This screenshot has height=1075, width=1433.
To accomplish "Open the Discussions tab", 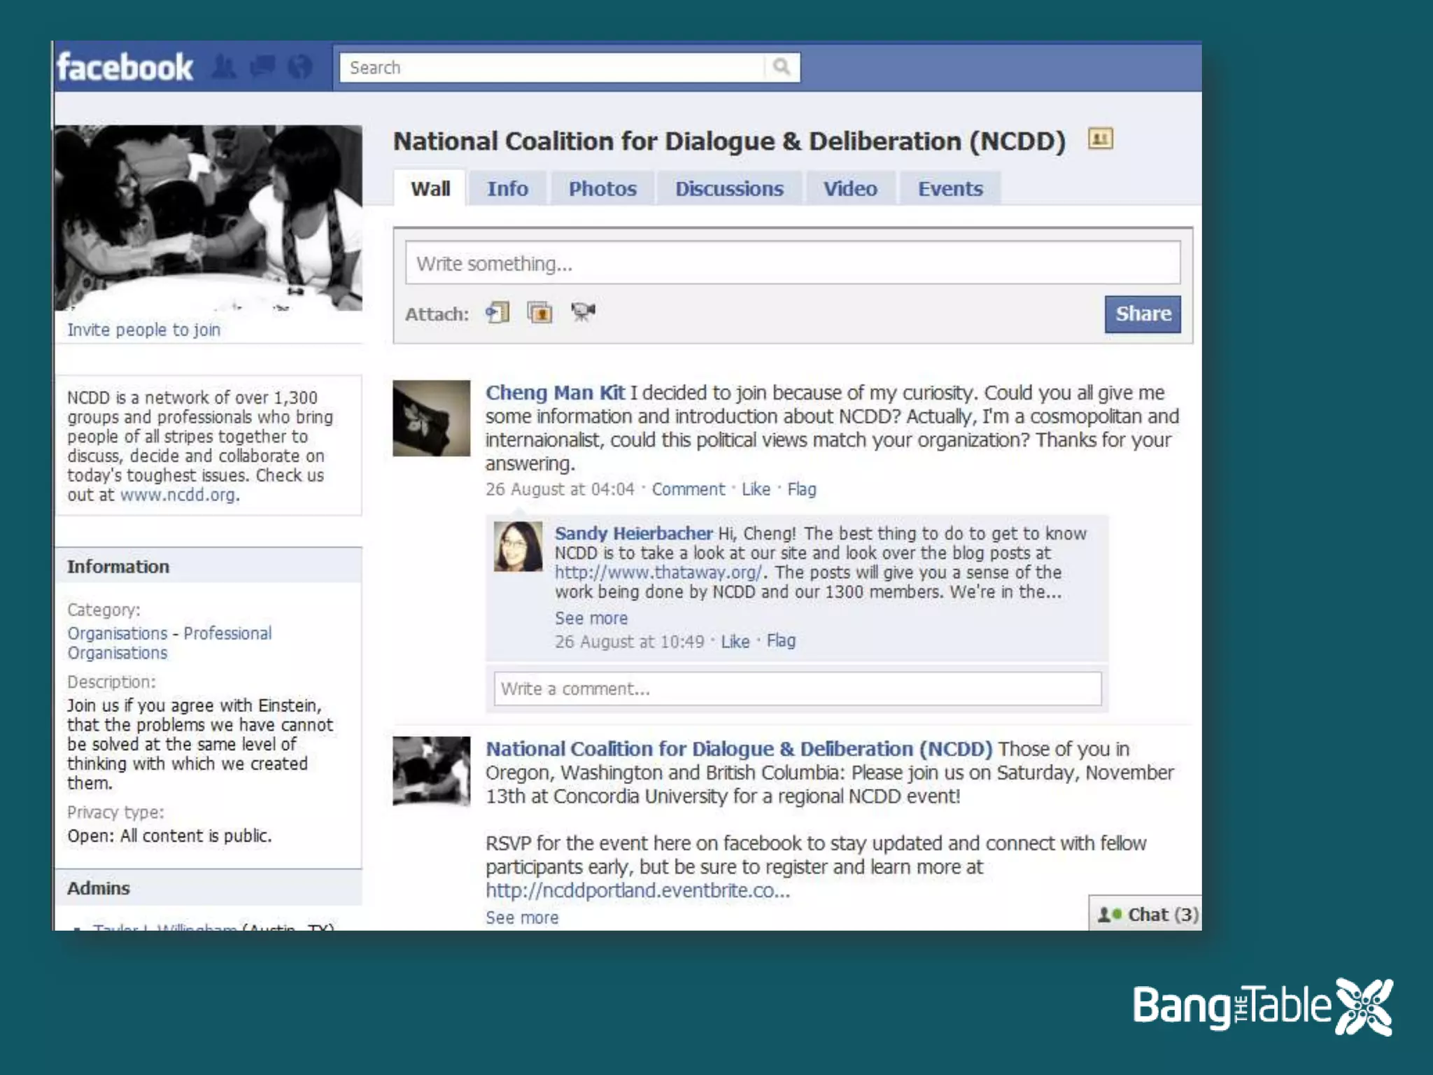I will pos(729,189).
